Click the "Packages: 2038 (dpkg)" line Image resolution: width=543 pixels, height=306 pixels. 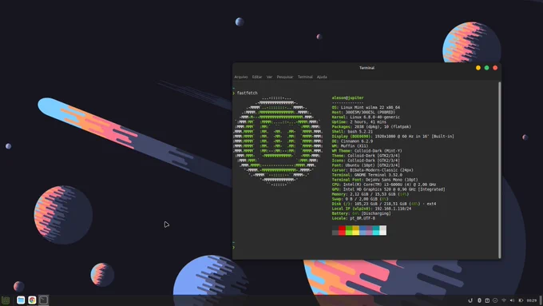coord(371,127)
